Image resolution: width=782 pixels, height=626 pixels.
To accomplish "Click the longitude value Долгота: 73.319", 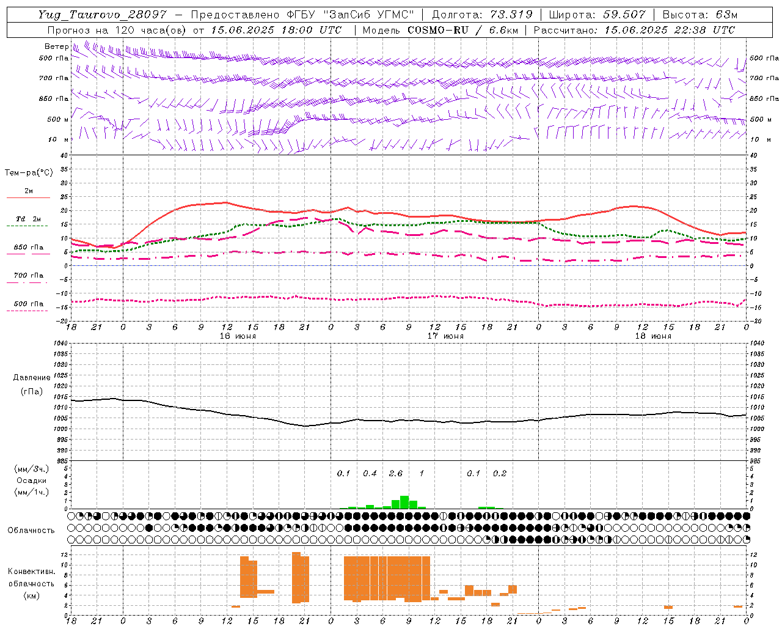I will [x=482, y=15].
